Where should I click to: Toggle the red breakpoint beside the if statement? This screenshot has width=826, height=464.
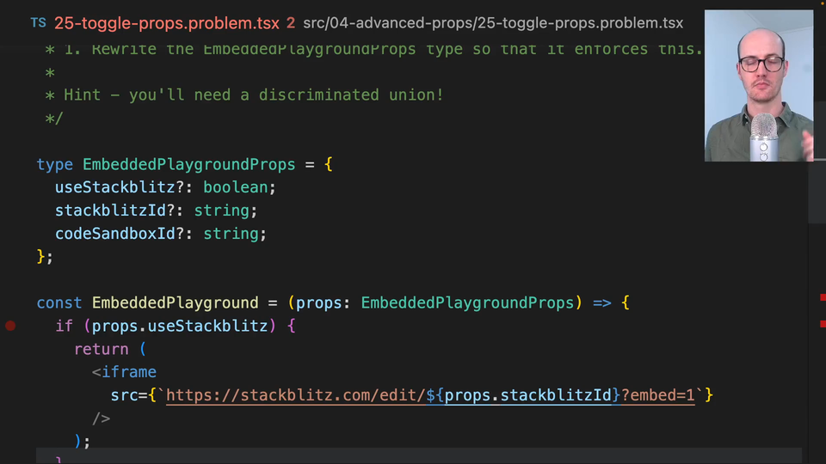click(10, 326)
